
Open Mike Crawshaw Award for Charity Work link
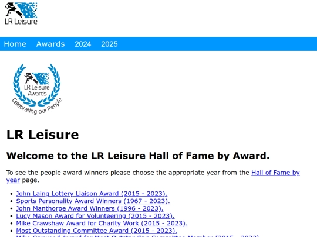102,224
